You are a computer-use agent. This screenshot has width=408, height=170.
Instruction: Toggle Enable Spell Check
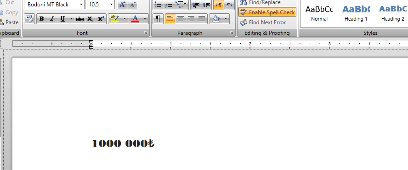[x=267, y=12]
